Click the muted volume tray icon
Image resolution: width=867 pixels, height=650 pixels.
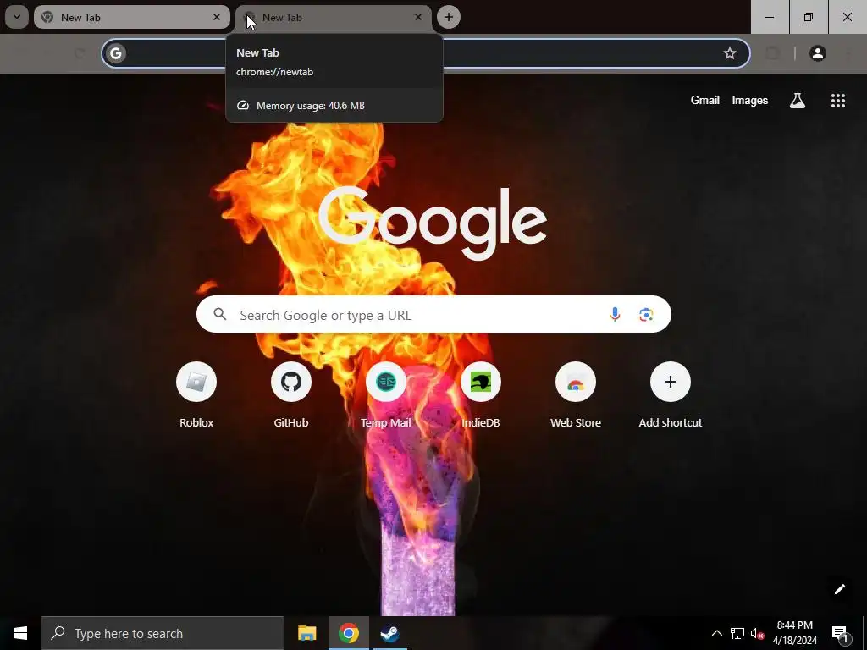tap(757, 633)
